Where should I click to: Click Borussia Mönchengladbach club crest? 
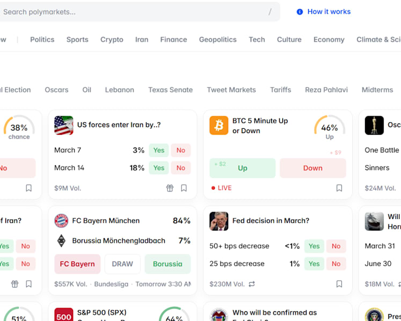click(x=61, y=240)
